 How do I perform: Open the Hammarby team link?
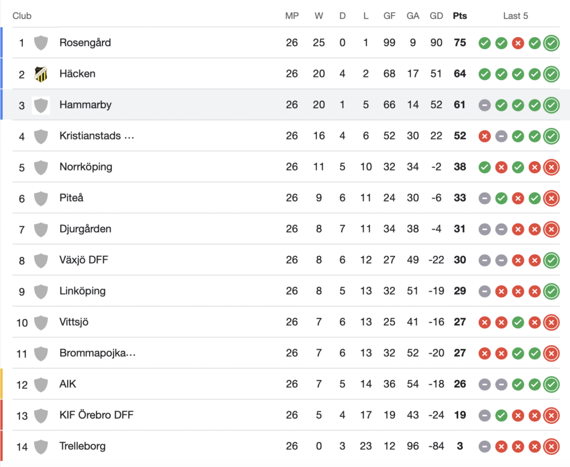(x=85, y=105)
